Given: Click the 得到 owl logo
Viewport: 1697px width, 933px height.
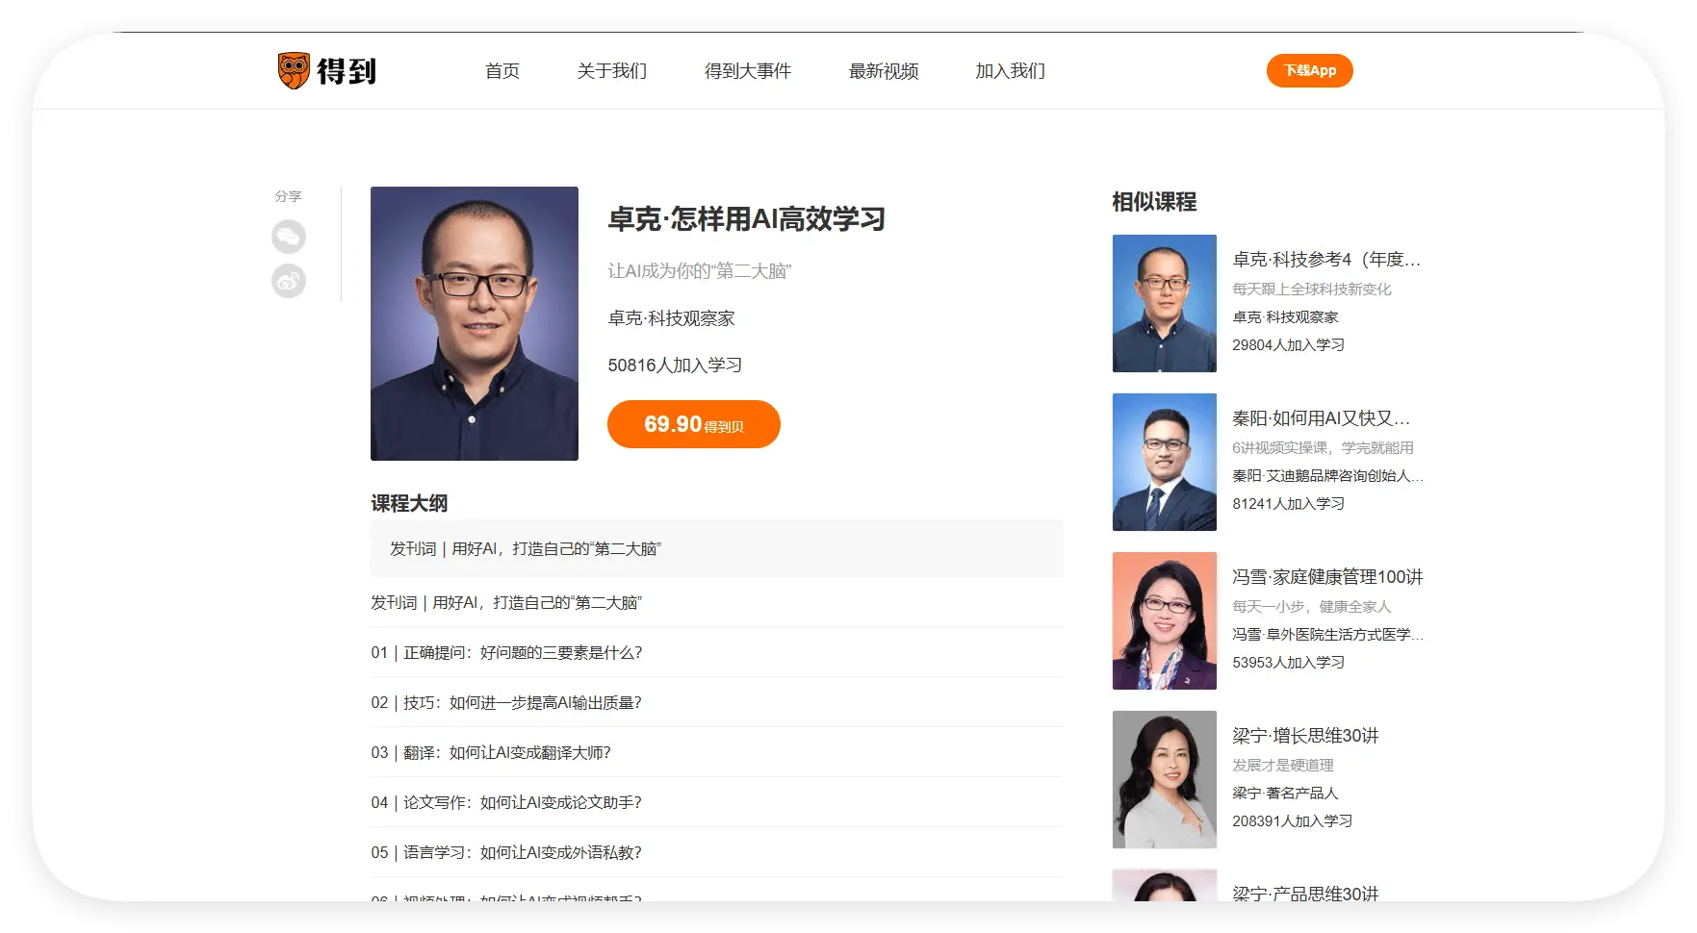Looking at the screenshot, I should pyautogui.click(x=326, y=70).
